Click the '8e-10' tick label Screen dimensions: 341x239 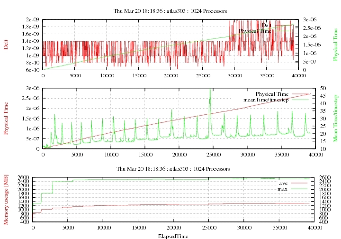click(x=32, y=63)
